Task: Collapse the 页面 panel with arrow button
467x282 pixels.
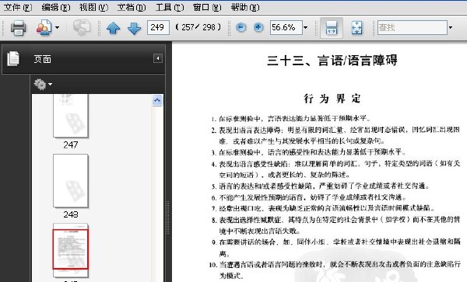Action: 158,58
